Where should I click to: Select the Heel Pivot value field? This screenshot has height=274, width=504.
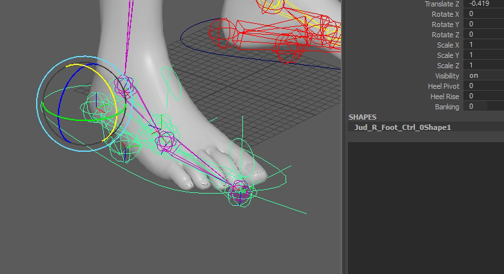tap(483, 86)
